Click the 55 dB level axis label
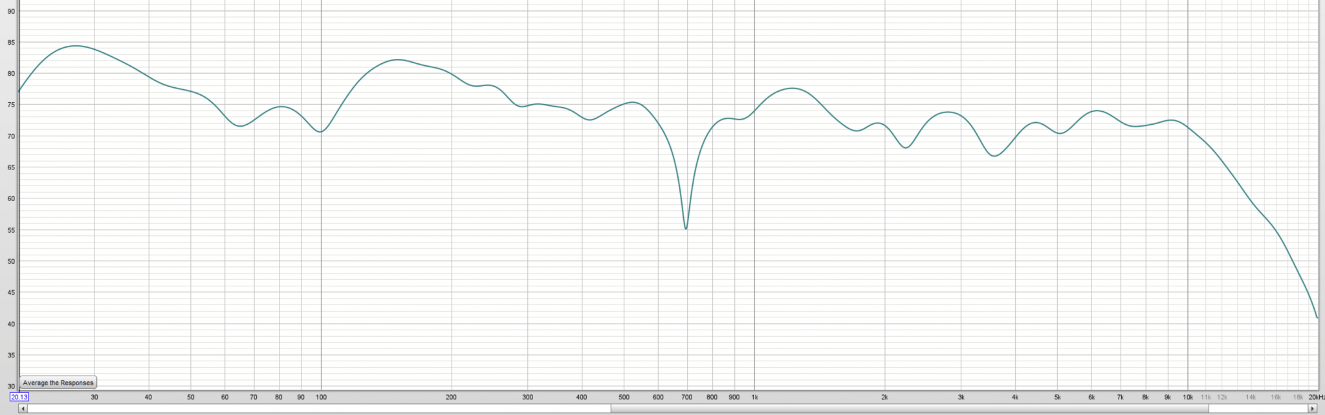 pos(11,230)
